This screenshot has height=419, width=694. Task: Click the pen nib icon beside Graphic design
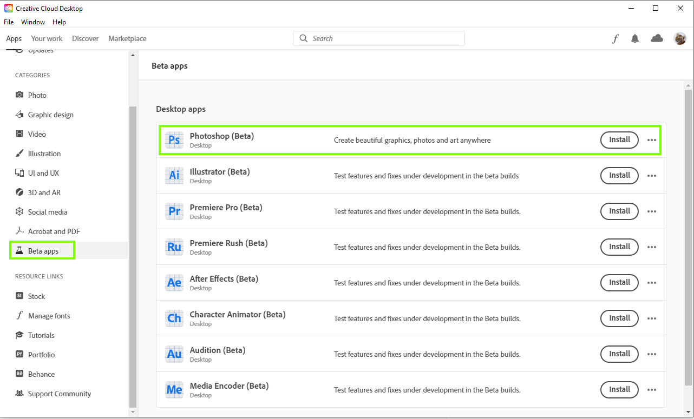click(x=19, y=115)
